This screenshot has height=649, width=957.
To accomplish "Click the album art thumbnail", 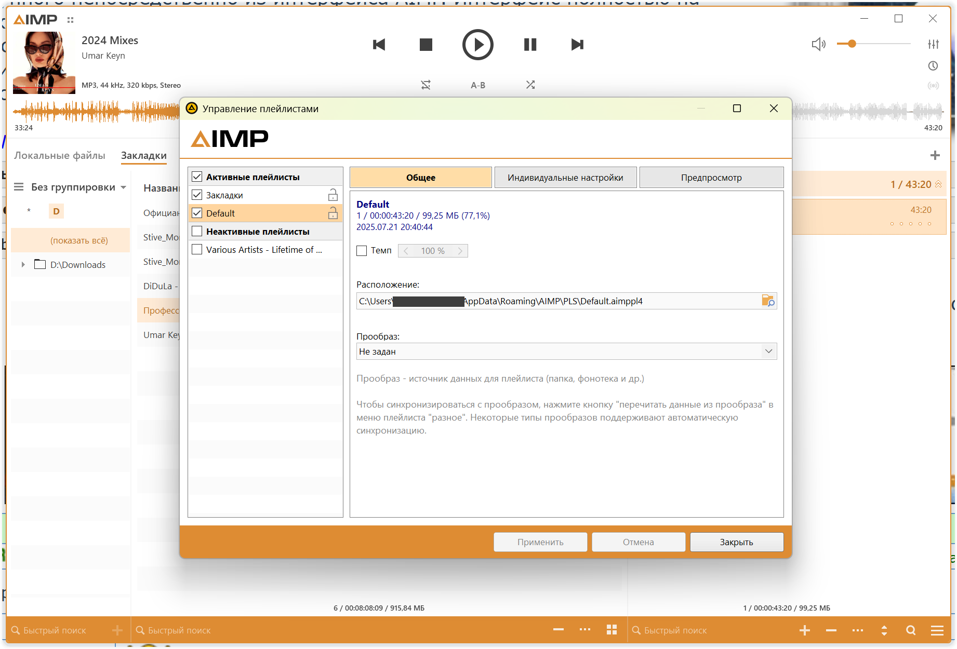I will (44, 62).
